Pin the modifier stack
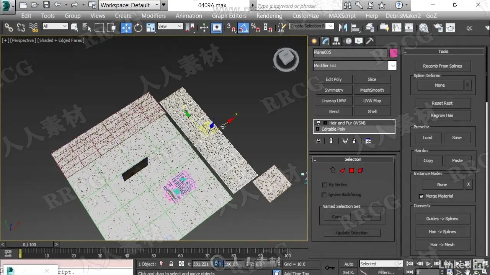The width and height of the screenshot is (490, 275). (317, 141)
